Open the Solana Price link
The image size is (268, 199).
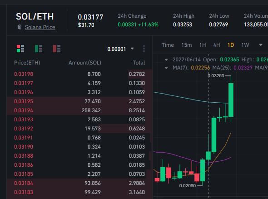[x=40, y=27]
